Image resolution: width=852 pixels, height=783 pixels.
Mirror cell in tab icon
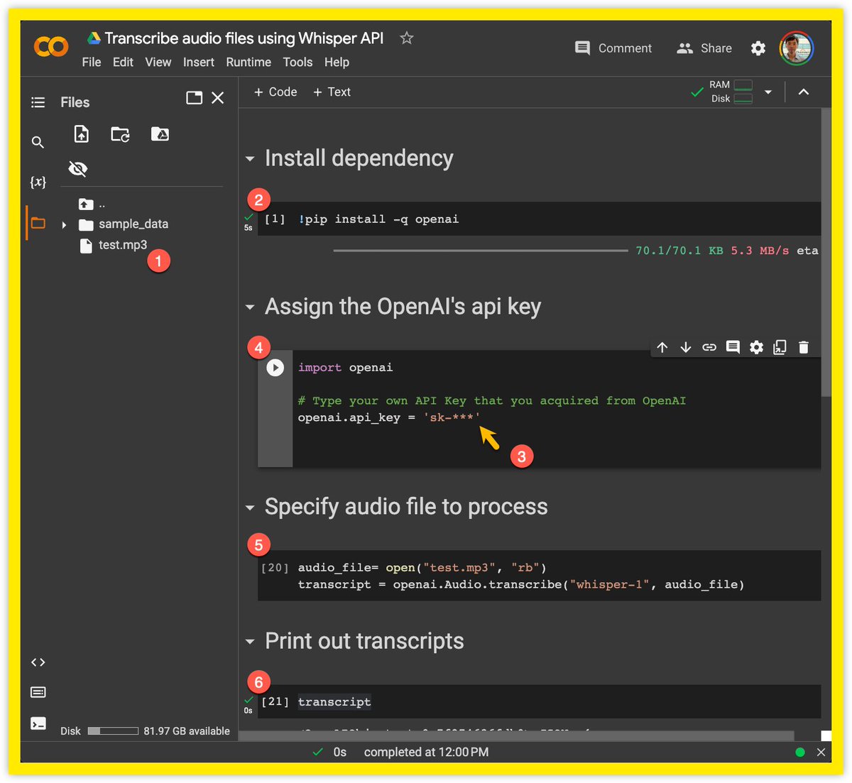(780, 347)
